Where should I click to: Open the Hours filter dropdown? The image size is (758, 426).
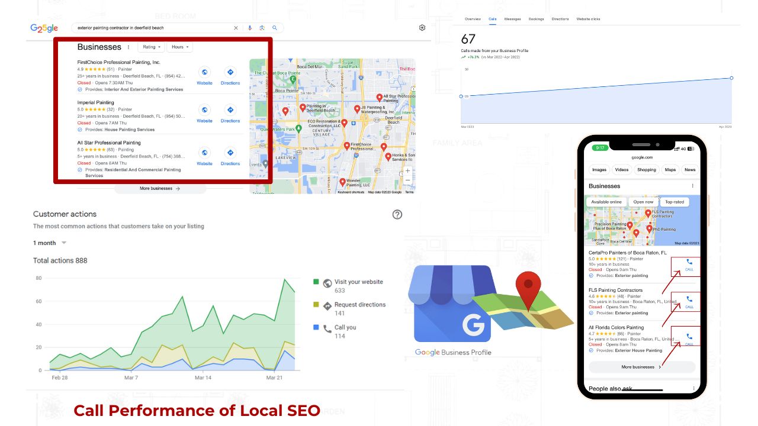click(180, 47)
